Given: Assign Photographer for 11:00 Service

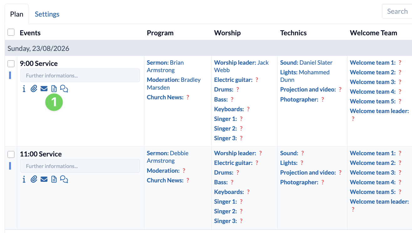Looking at the screenshot, I should tap(302, 182).
